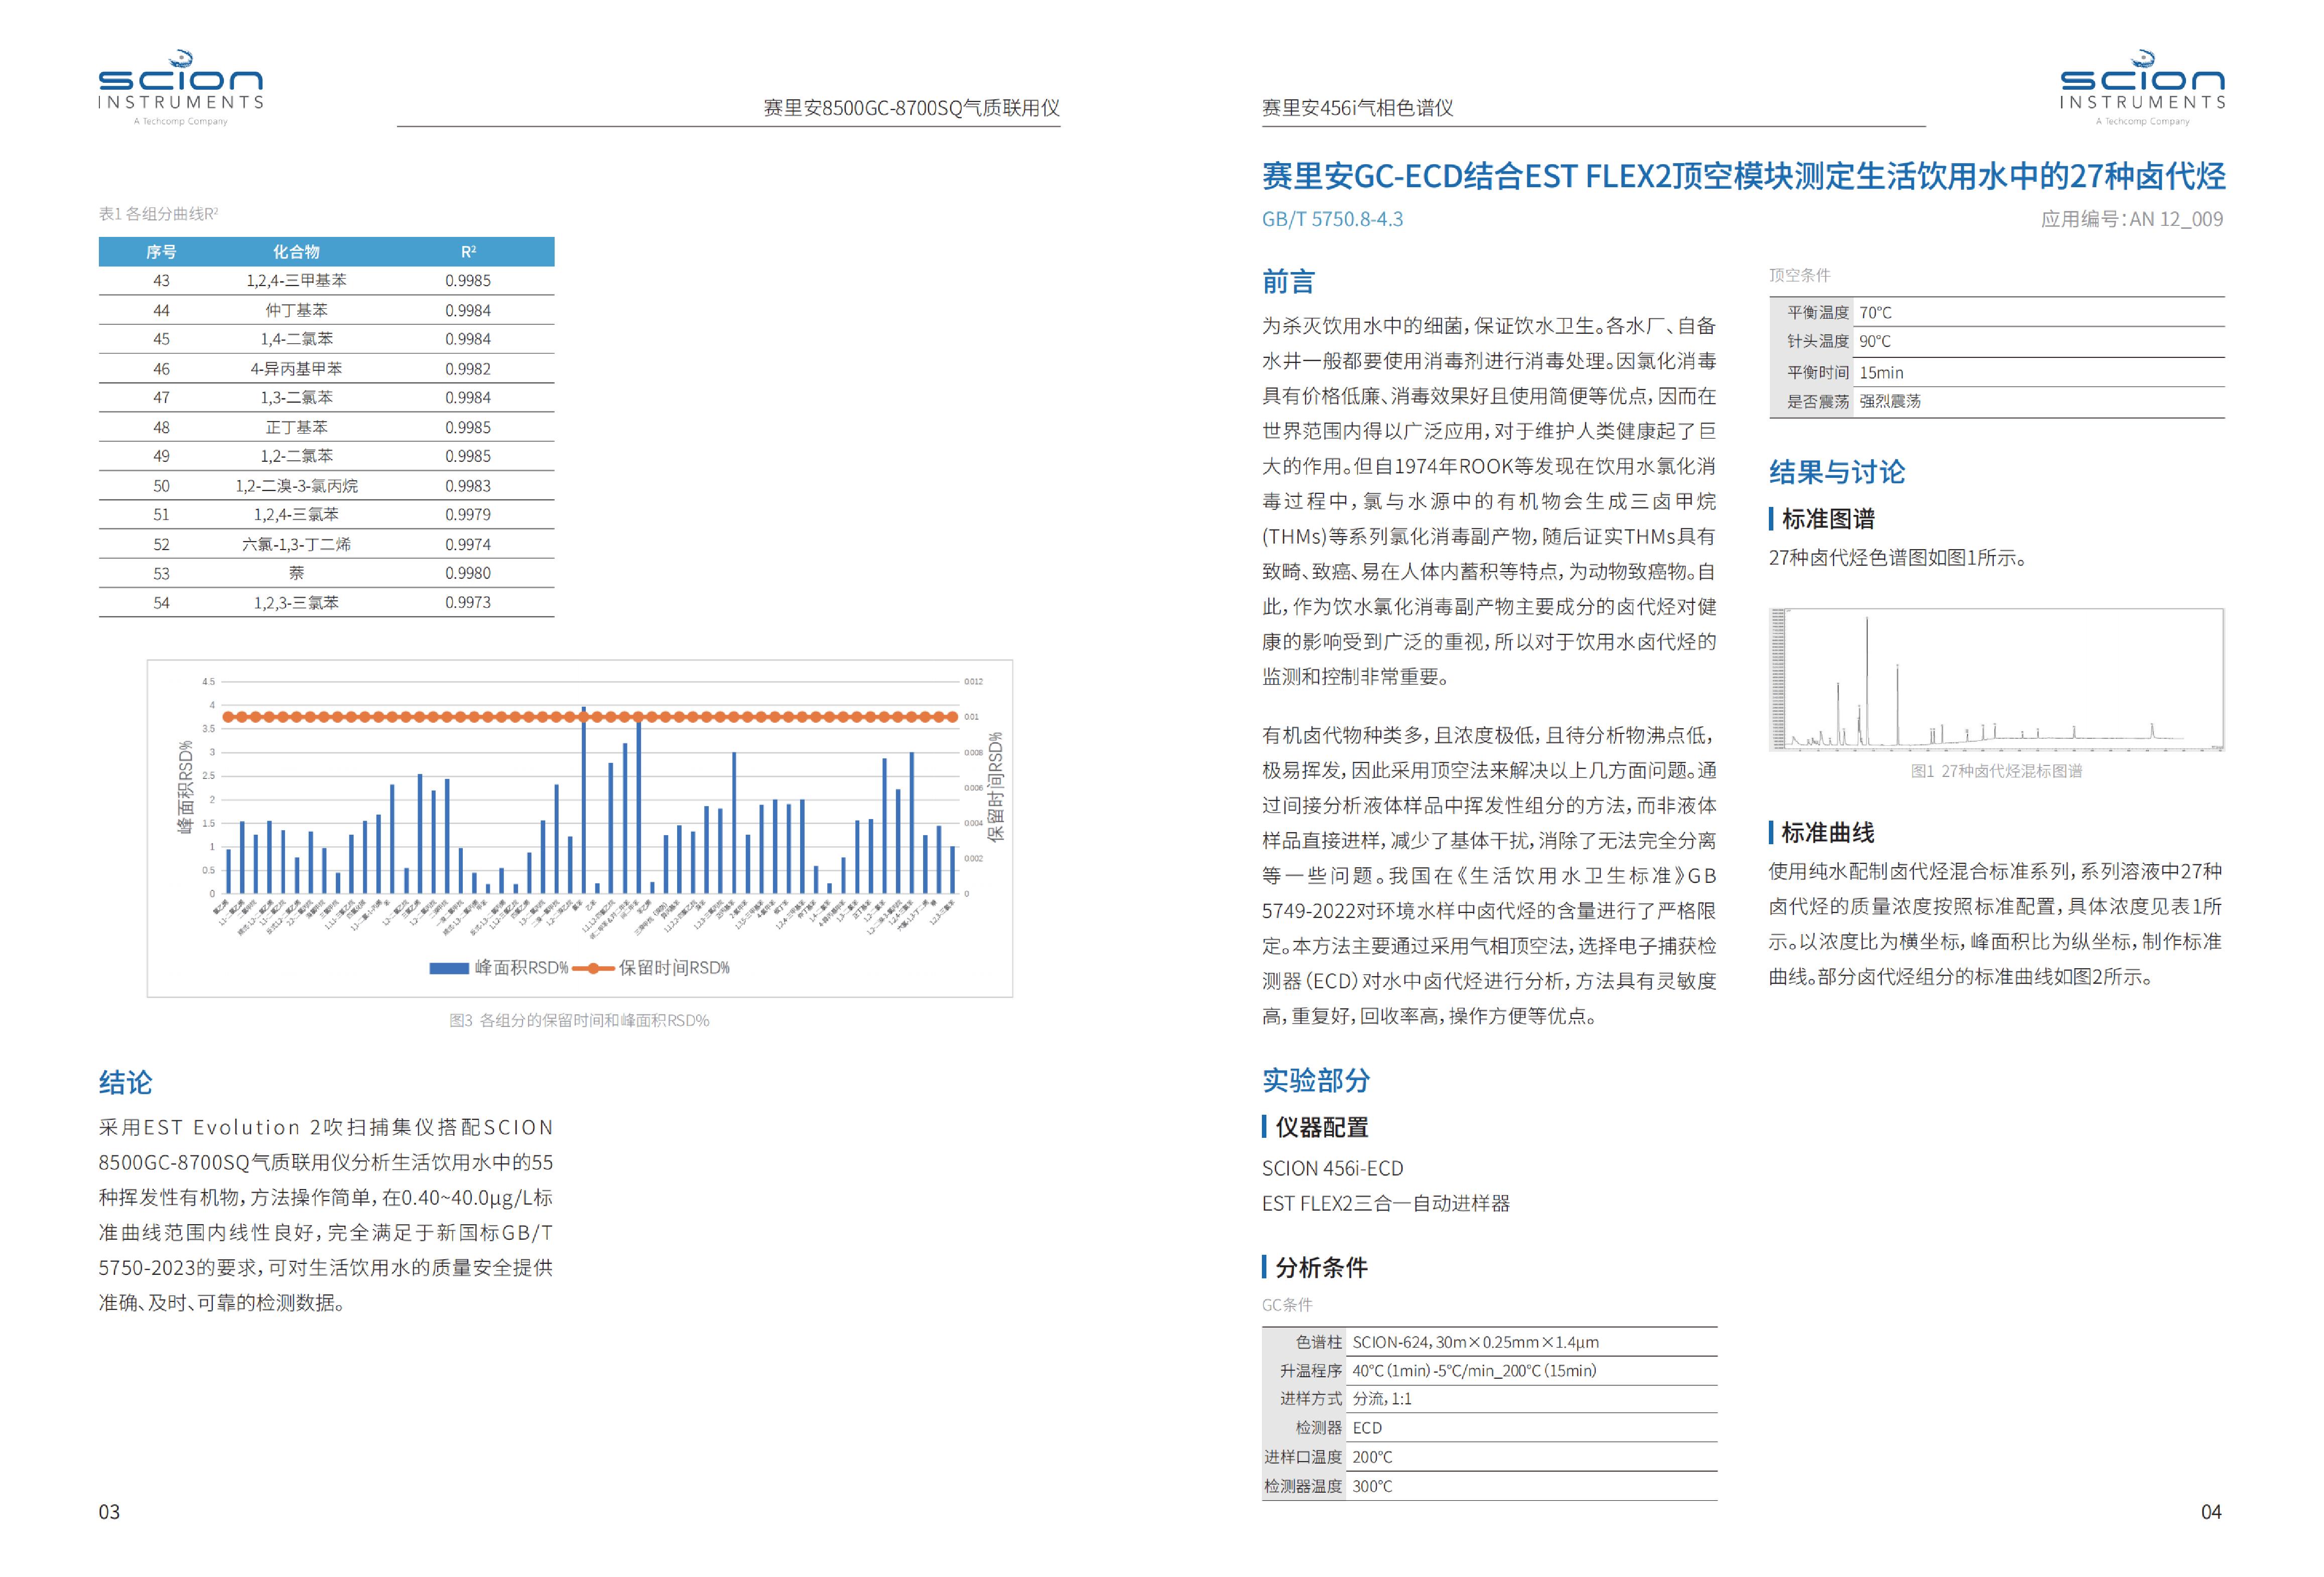The height and width of the screenshot is (1577, 2324).
Task: Click caption 图1 27种卤代烃混标图谱
Action: (1996, 771)
